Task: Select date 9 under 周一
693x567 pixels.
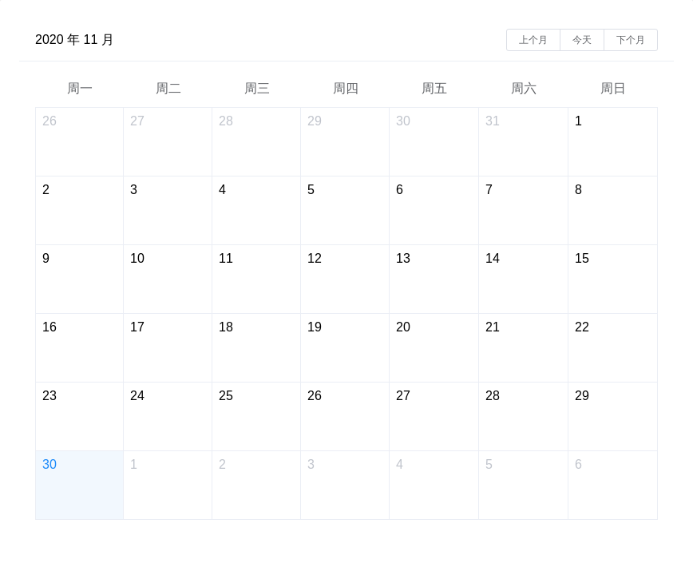Action: pyautogui.click(x=80, y=280)
